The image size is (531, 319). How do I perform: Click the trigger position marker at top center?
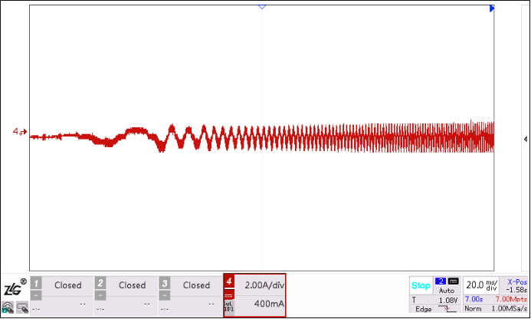click(x=262, y=7)
